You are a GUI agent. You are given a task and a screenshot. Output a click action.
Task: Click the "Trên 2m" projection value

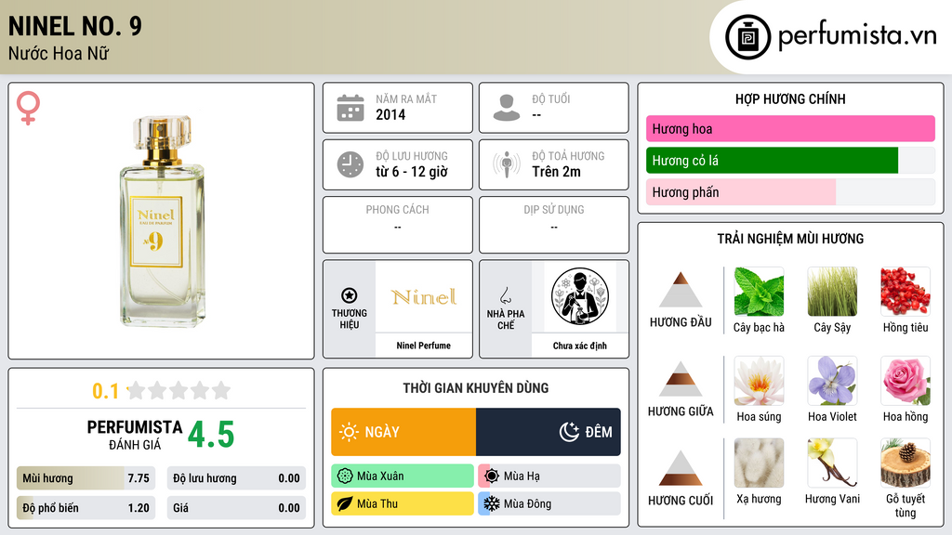(556, 172)
